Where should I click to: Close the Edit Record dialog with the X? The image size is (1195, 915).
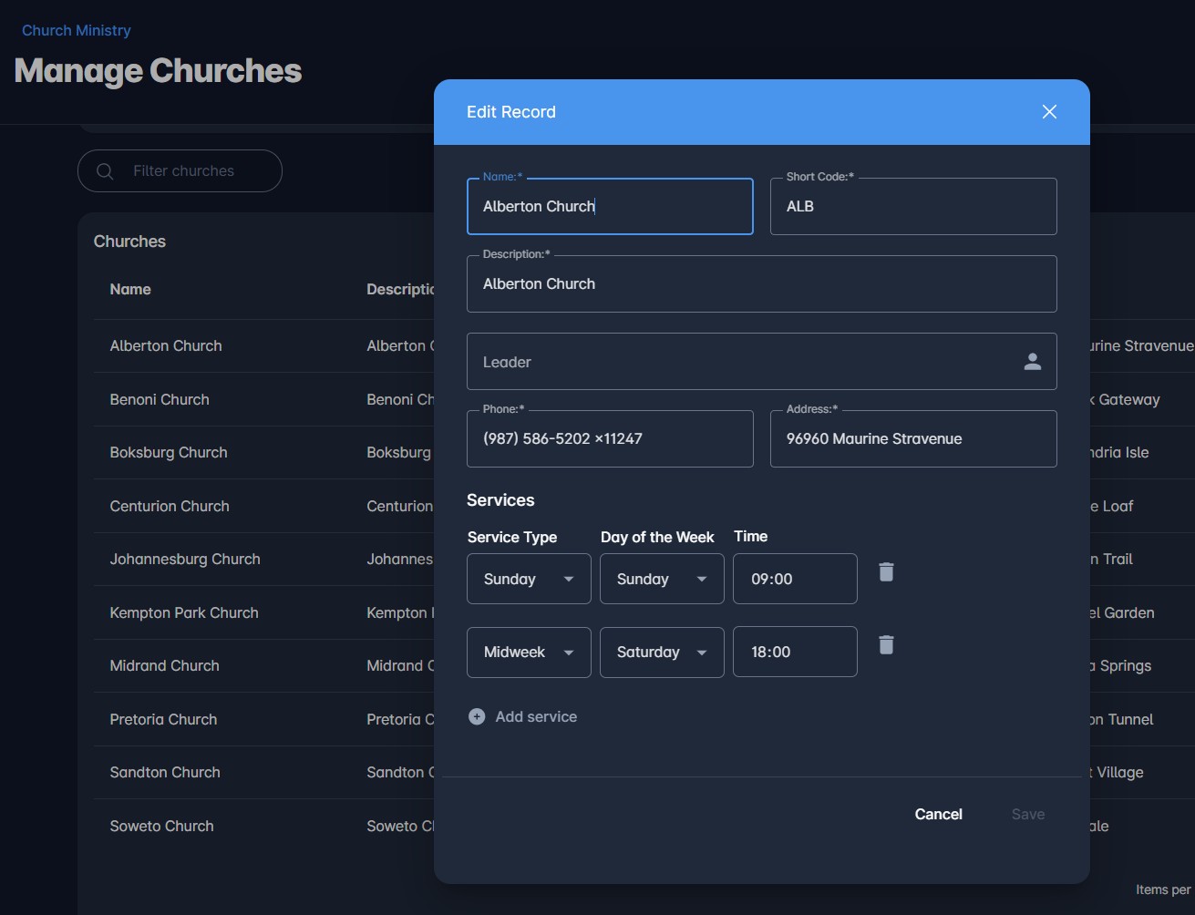coord(1048,111)
